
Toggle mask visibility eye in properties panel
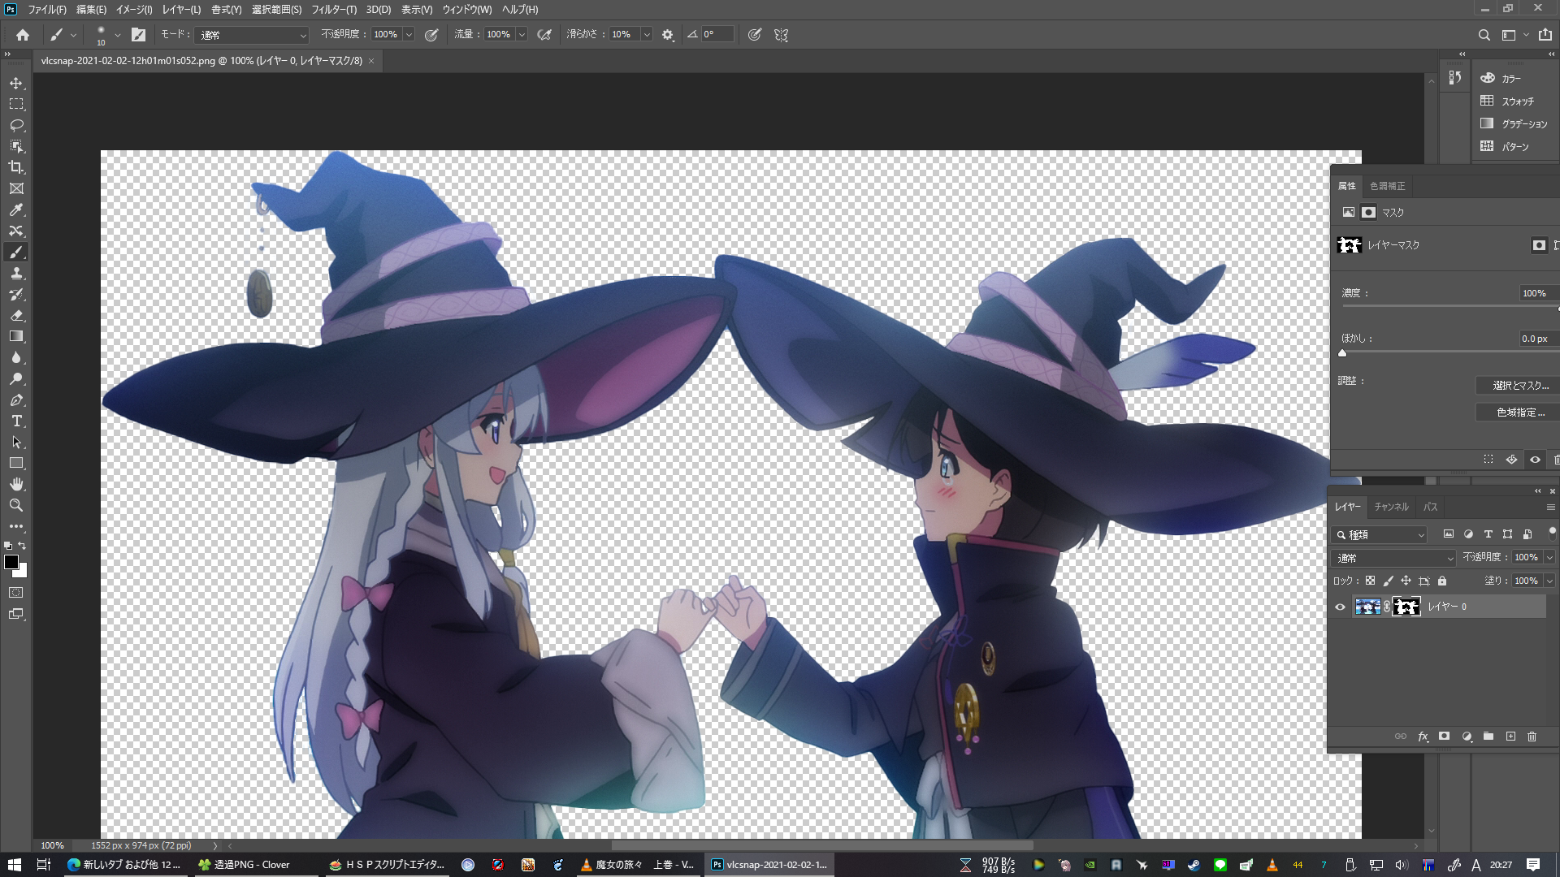click(x=1535, y=460)
